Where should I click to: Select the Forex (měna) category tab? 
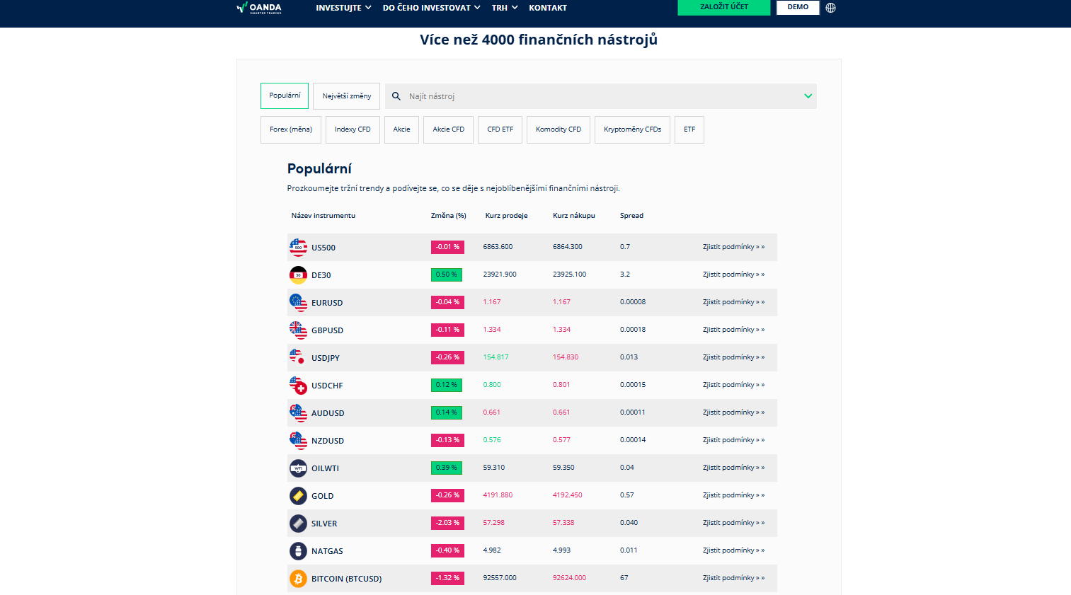pos(291,129)
